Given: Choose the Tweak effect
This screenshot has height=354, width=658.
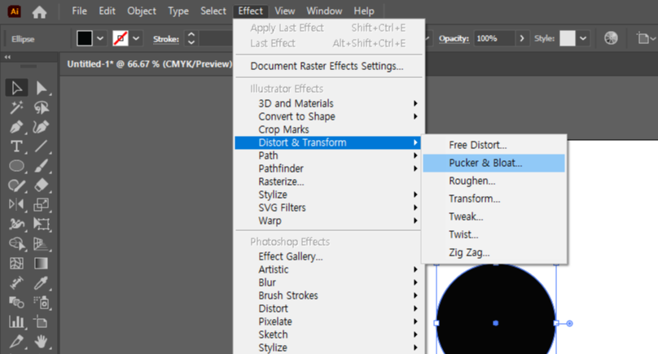Looking at the screenshot, I should pyautogui.click(x=494, y=216).
